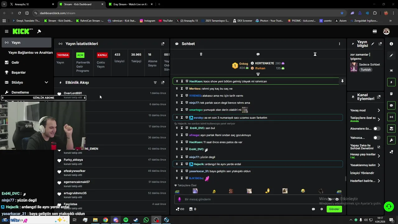
Task: Click the chat scrollbar
Action: [345, 179]
